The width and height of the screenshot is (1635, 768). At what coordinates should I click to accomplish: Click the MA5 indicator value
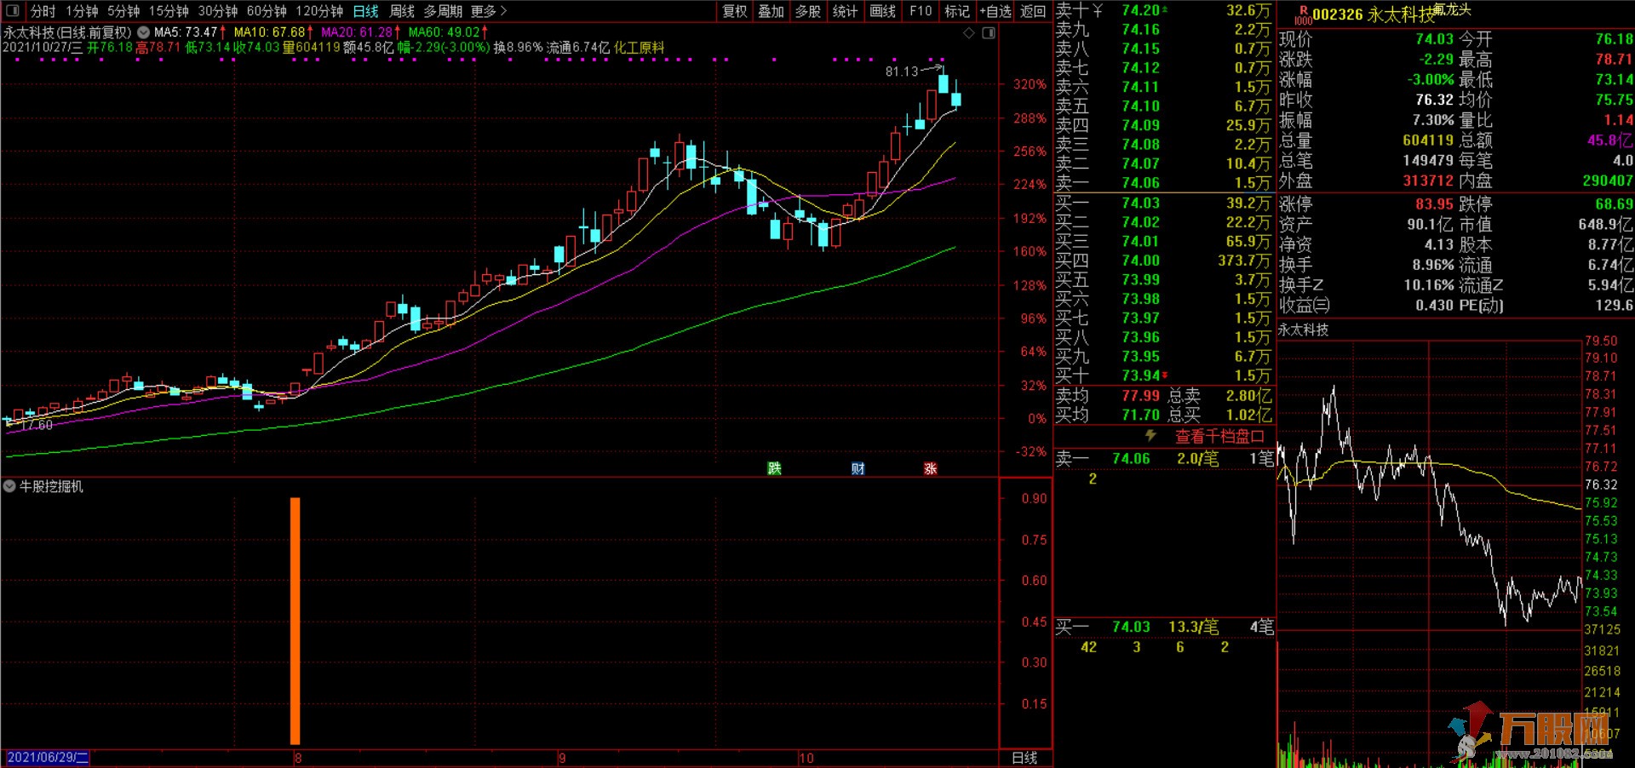[x=189, y=32]
